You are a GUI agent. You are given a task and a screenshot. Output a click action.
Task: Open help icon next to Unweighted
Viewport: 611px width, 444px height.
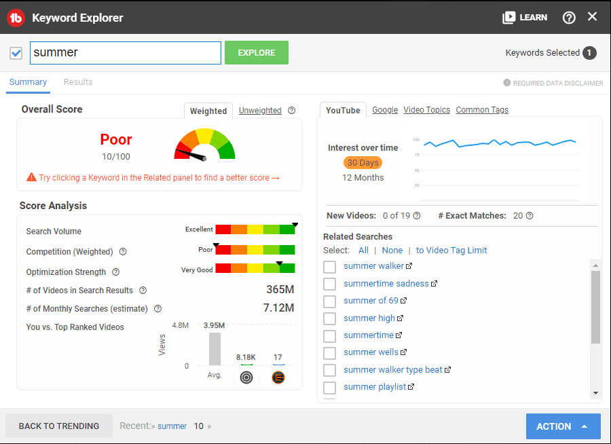[291, 110]
